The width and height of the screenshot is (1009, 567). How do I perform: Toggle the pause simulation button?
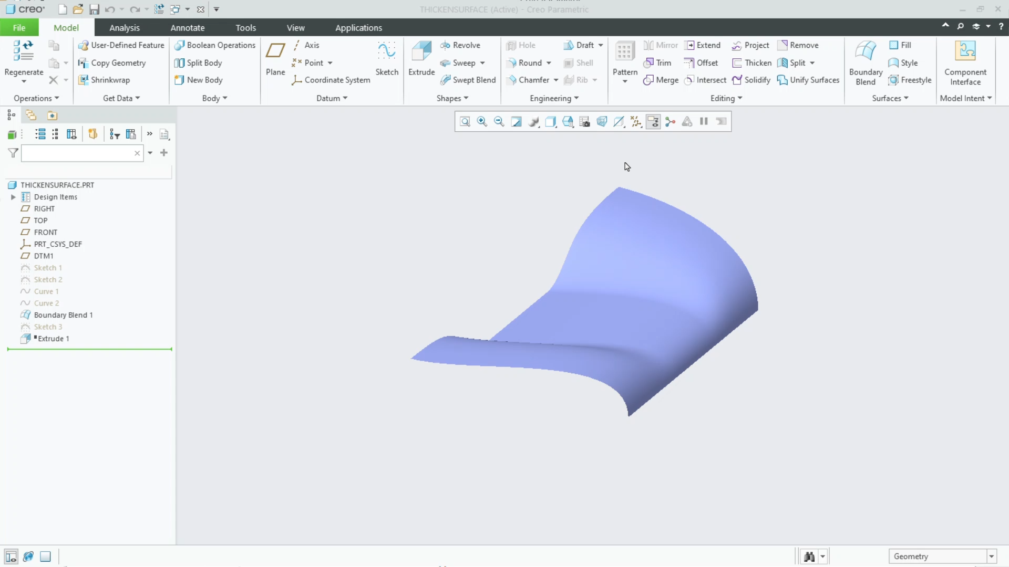704,122
